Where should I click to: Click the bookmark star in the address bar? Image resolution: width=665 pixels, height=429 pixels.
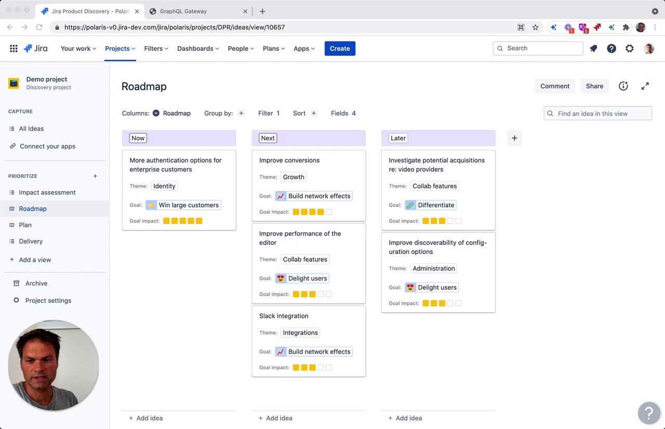[x=535, y=27]
